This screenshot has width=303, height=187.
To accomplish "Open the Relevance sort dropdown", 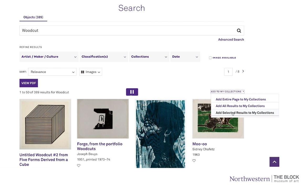I will pos(52,72).
